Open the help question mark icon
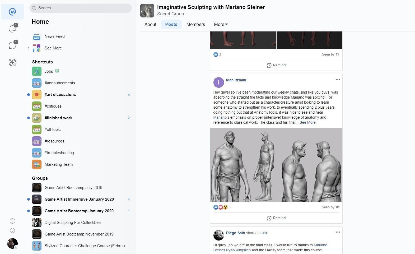This screenshot has width=415, height=254. [12, 221]
